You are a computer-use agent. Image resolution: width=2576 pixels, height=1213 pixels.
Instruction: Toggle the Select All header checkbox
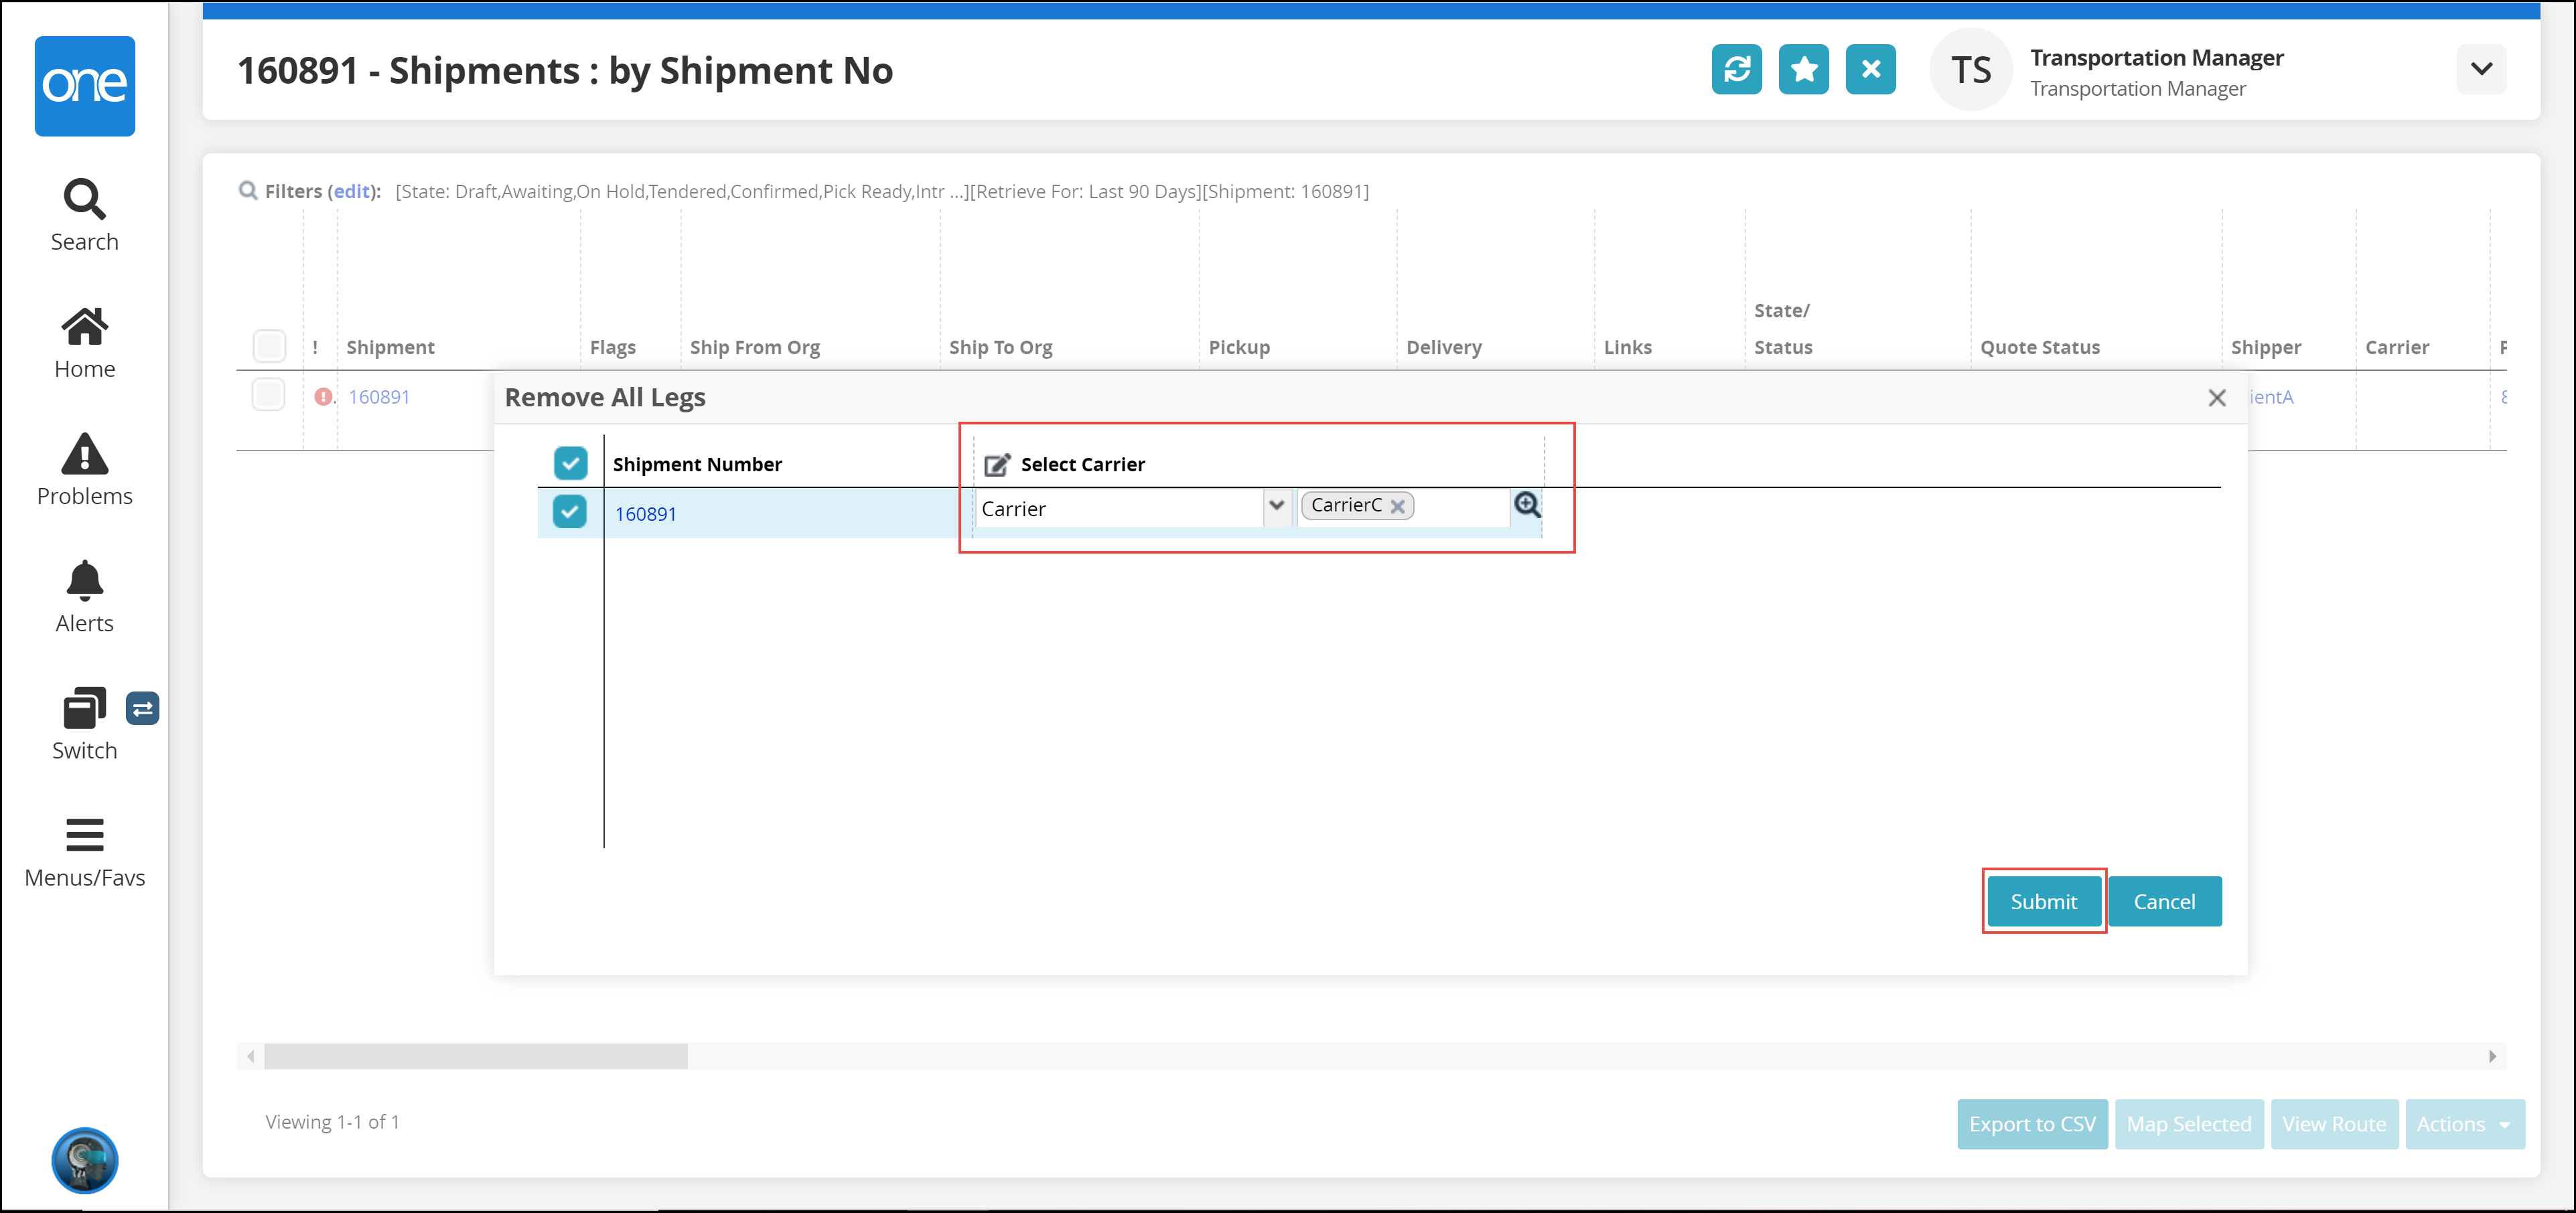(x=573, y=463)
